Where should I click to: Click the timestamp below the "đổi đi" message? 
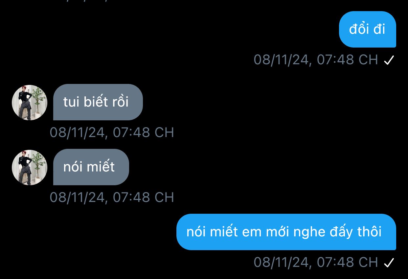[x=316, y=60]
